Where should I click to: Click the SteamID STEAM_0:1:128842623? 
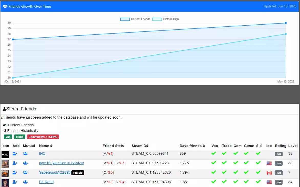click(151, 172)
